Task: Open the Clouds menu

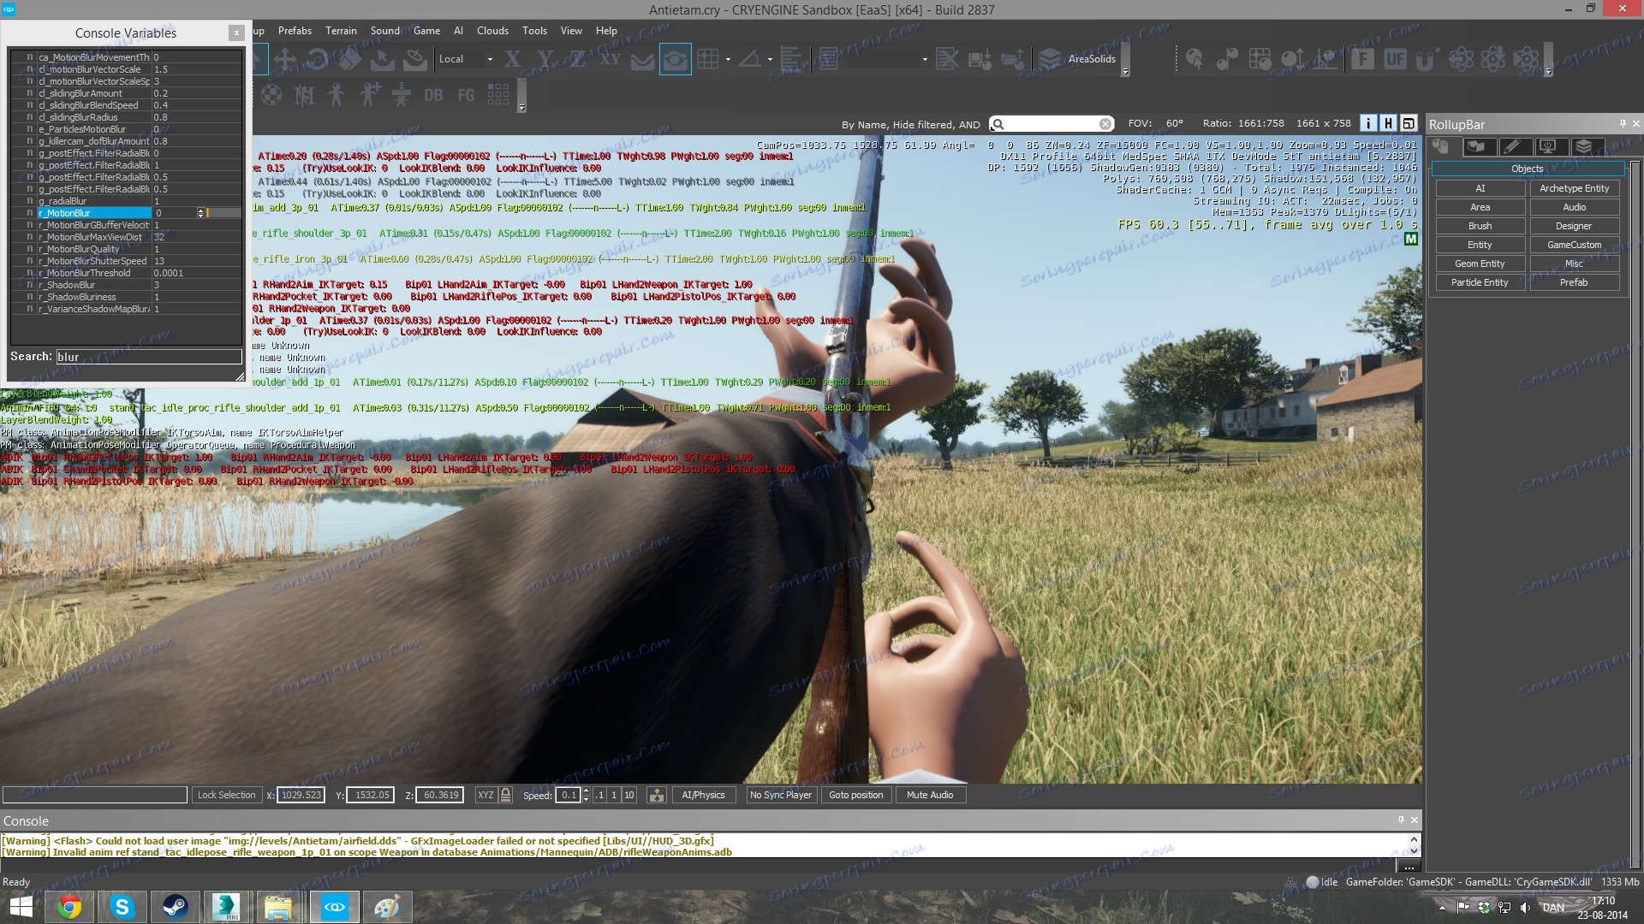Action: click(x=492, y=31)
